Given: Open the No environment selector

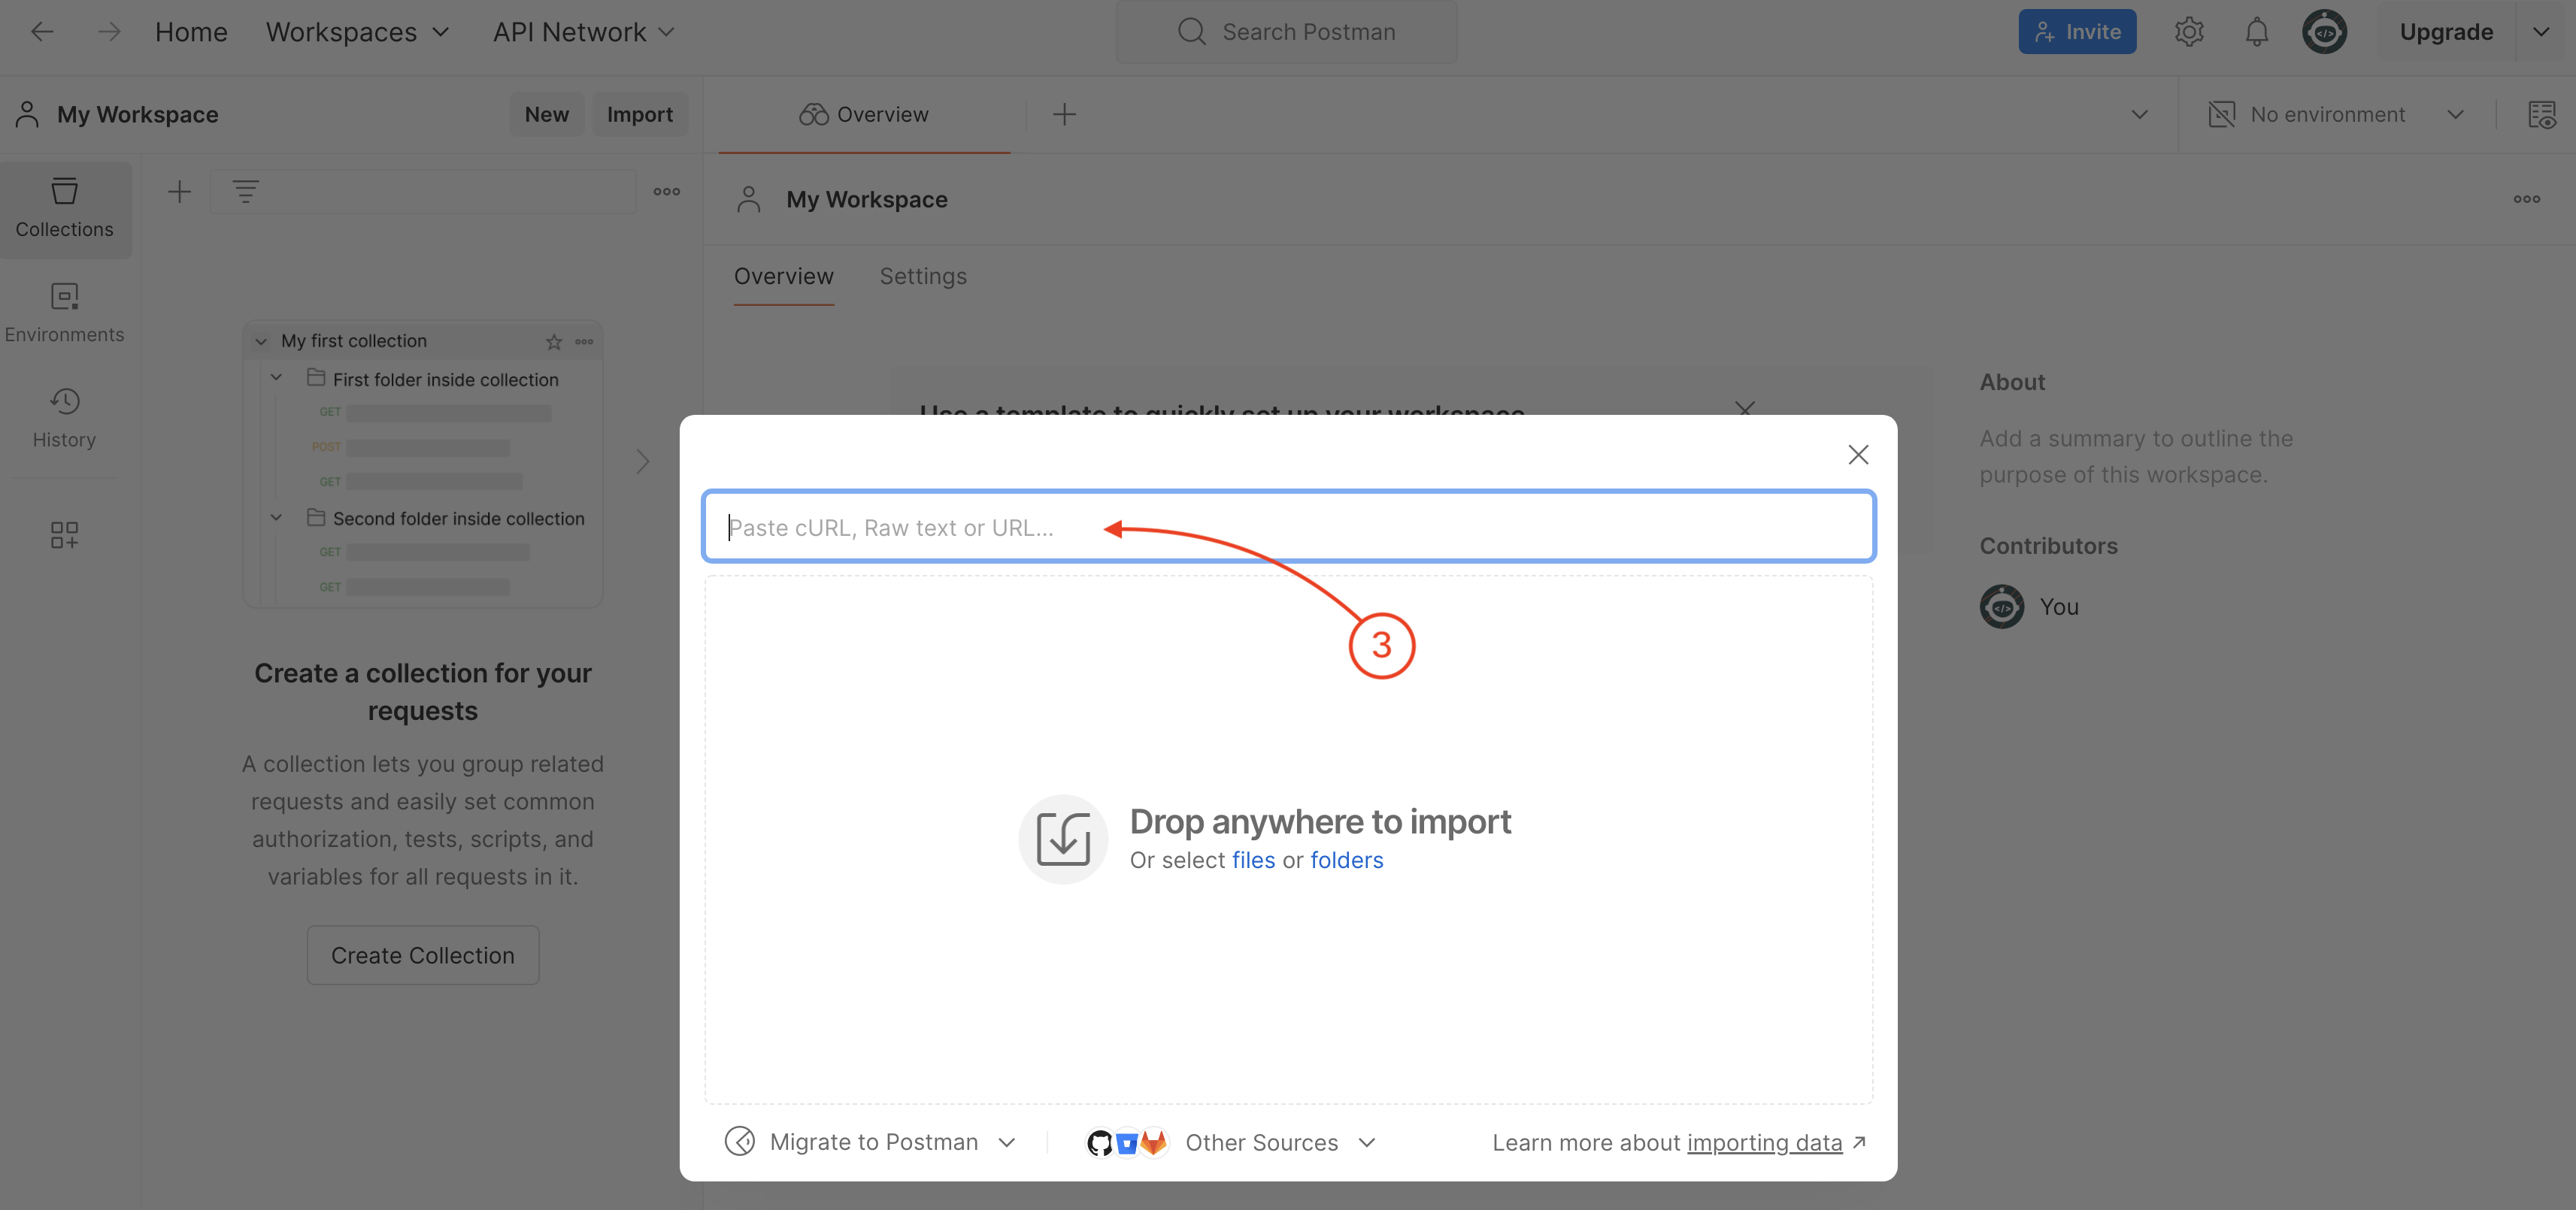Looking at the screenshot, I should [2335, 114].
